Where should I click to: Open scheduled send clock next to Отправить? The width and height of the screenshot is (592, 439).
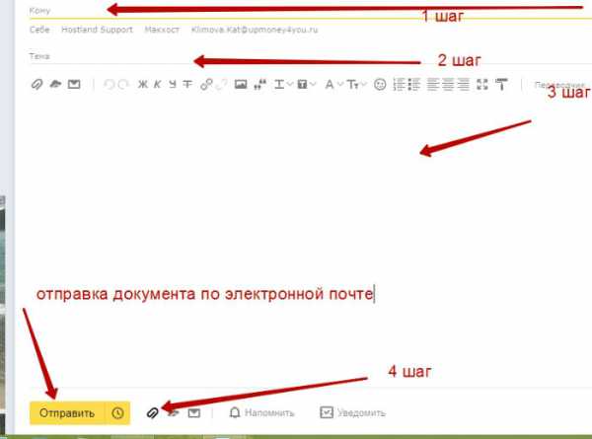click(x=117, y=413)
